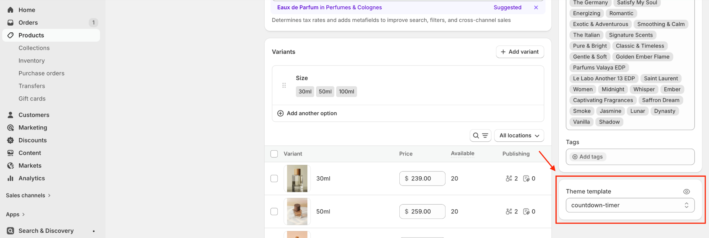Viewport: 709px width, 238px height.
Task: Click the Tags input field
Action: [x=630, y=157]
